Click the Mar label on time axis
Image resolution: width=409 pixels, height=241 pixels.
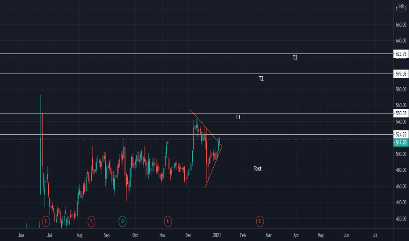pyautogui.click(x=269, y=235)
